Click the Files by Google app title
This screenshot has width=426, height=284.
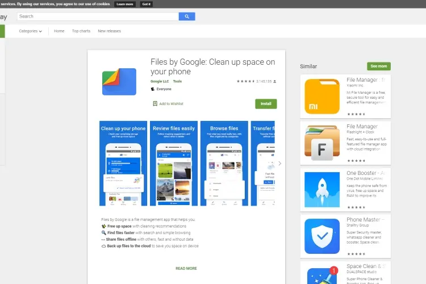pyautogui.click(x=213, y=66)
